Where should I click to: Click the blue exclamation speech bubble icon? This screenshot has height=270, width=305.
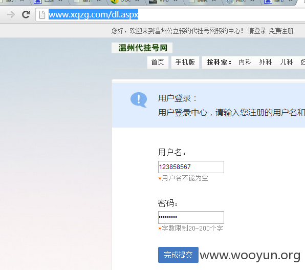click(139, 100)
